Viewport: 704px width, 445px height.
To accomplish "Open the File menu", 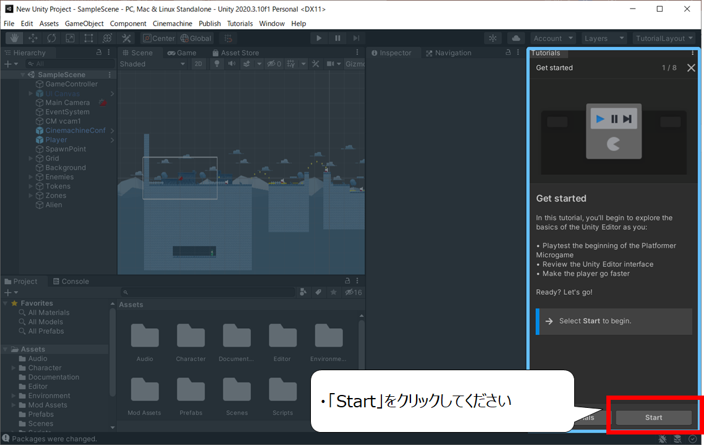I will pyautogui.click(x=9, y=23).
